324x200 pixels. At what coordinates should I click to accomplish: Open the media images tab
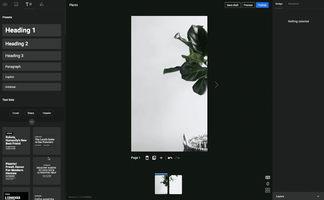pyautogui.click(x=16, y=4)
